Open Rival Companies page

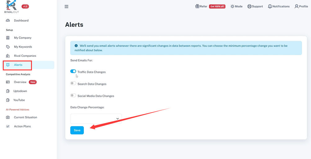click(x=25, y=56)
